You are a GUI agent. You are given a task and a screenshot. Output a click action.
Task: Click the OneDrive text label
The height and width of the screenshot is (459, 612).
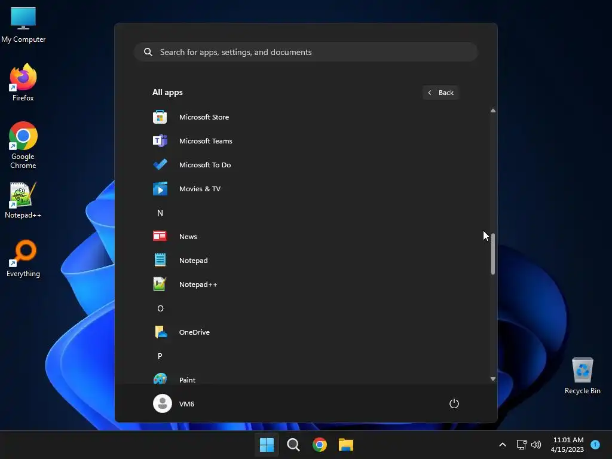(194, 332)
